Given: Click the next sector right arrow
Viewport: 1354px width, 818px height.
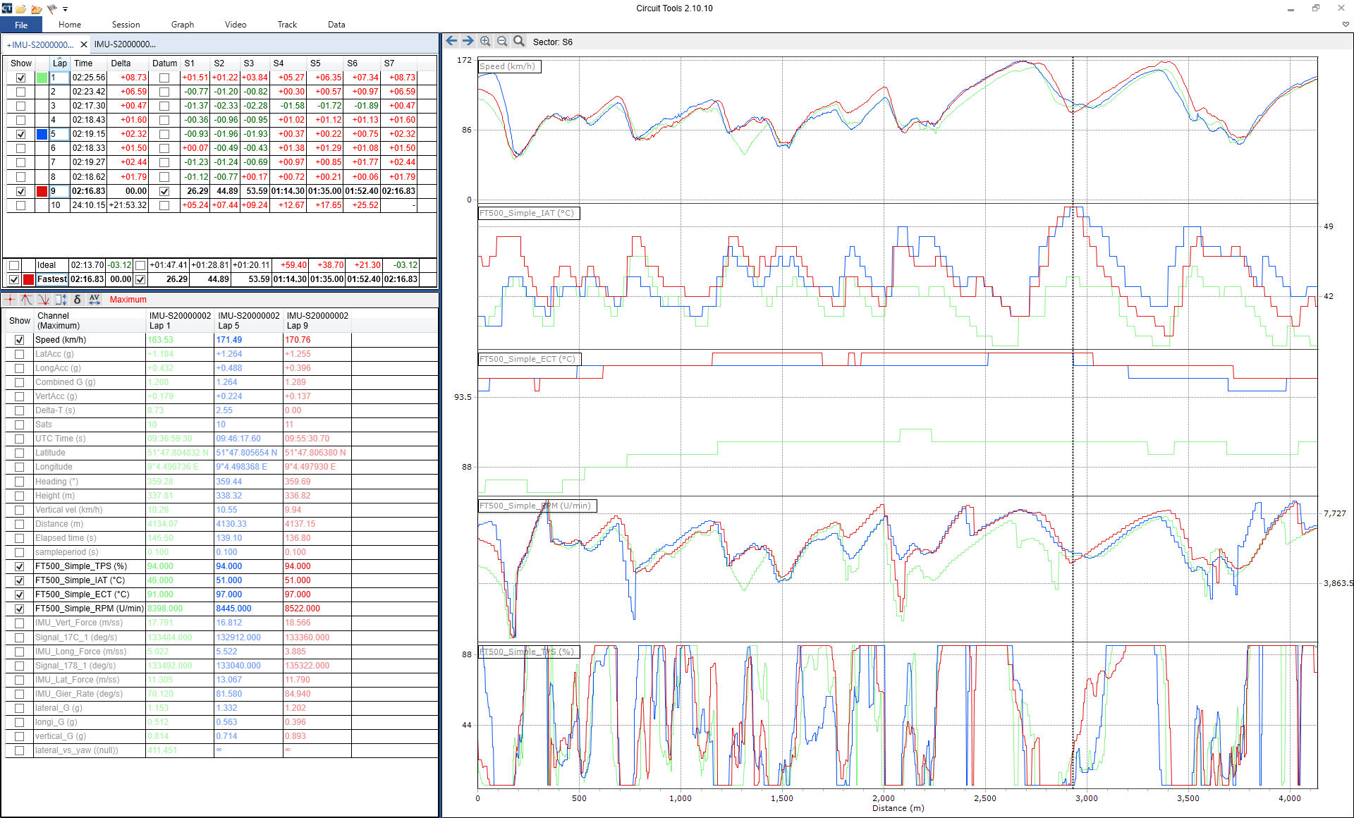Looking at the screenshot, I should pyautogui.click(x=468, y=41).
